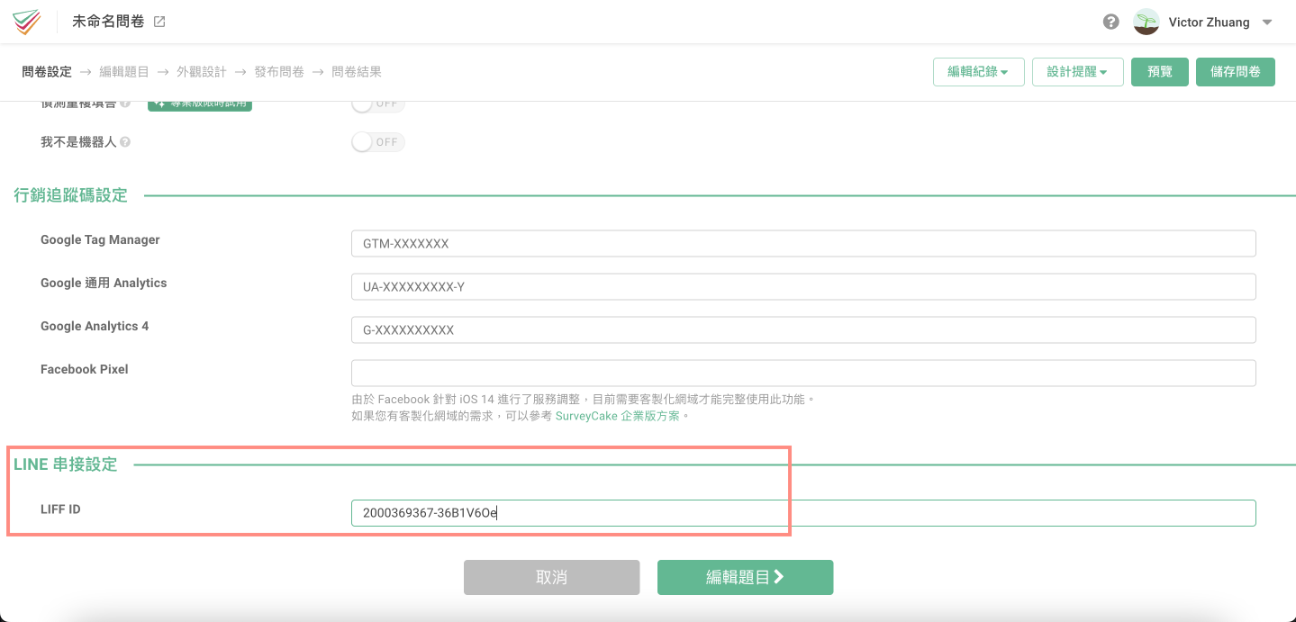
Task: Click the SurveyCake logo icon
Action: (27, 22)
